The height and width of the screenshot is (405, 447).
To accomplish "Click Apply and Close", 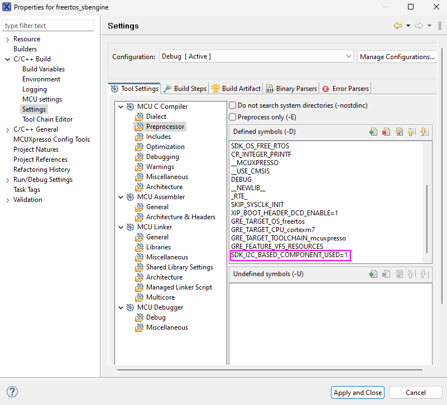I will [357, 392].
